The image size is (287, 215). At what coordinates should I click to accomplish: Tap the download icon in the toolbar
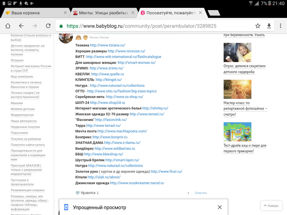pos(269,26)
